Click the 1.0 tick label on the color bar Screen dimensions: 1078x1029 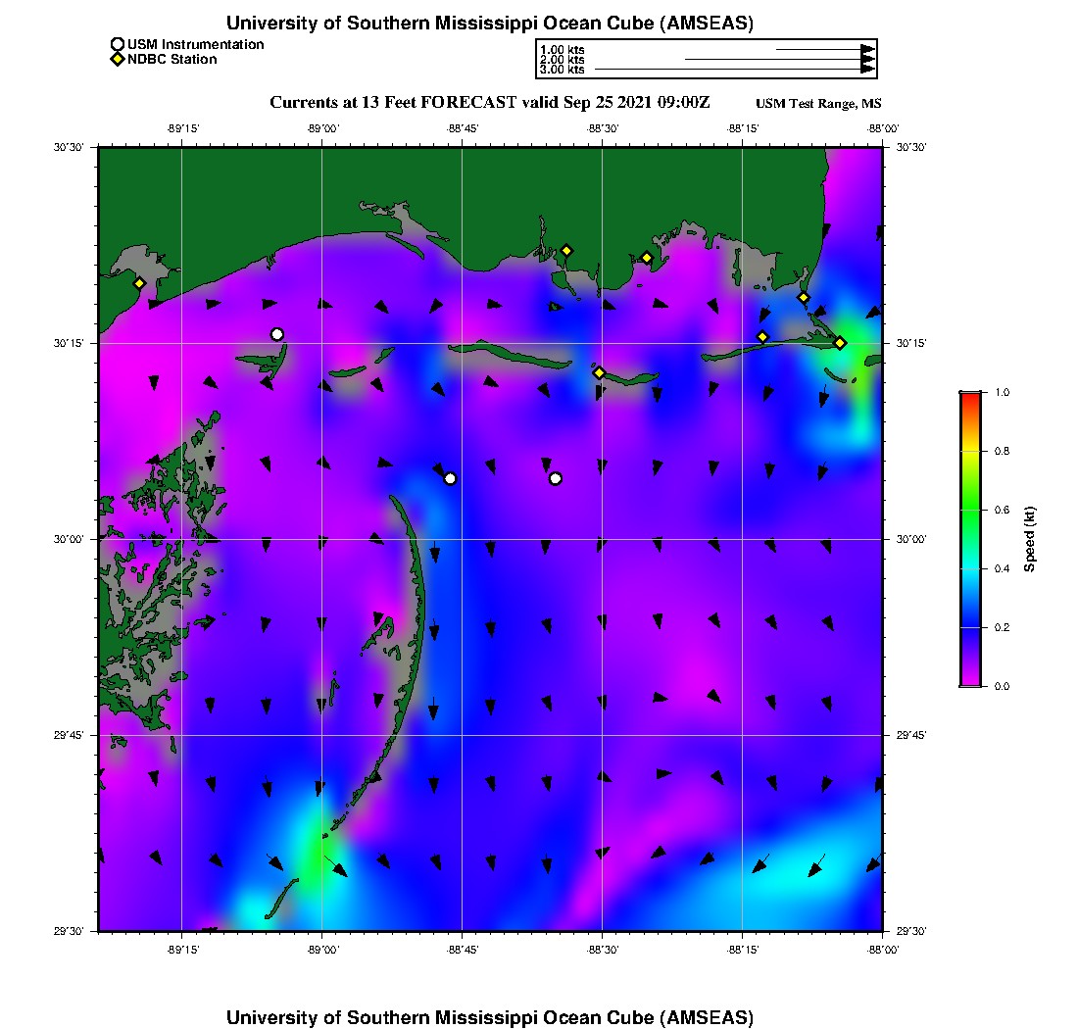pyautogui.click(x=1002, y=392)
